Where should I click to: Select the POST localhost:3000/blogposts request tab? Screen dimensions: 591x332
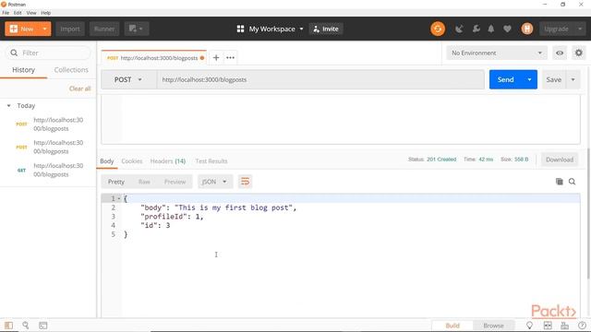tap(154, 58)
